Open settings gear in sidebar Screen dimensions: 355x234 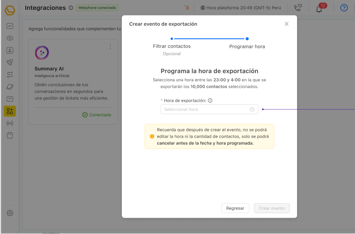pyautogui.click(x=10, y=213)
